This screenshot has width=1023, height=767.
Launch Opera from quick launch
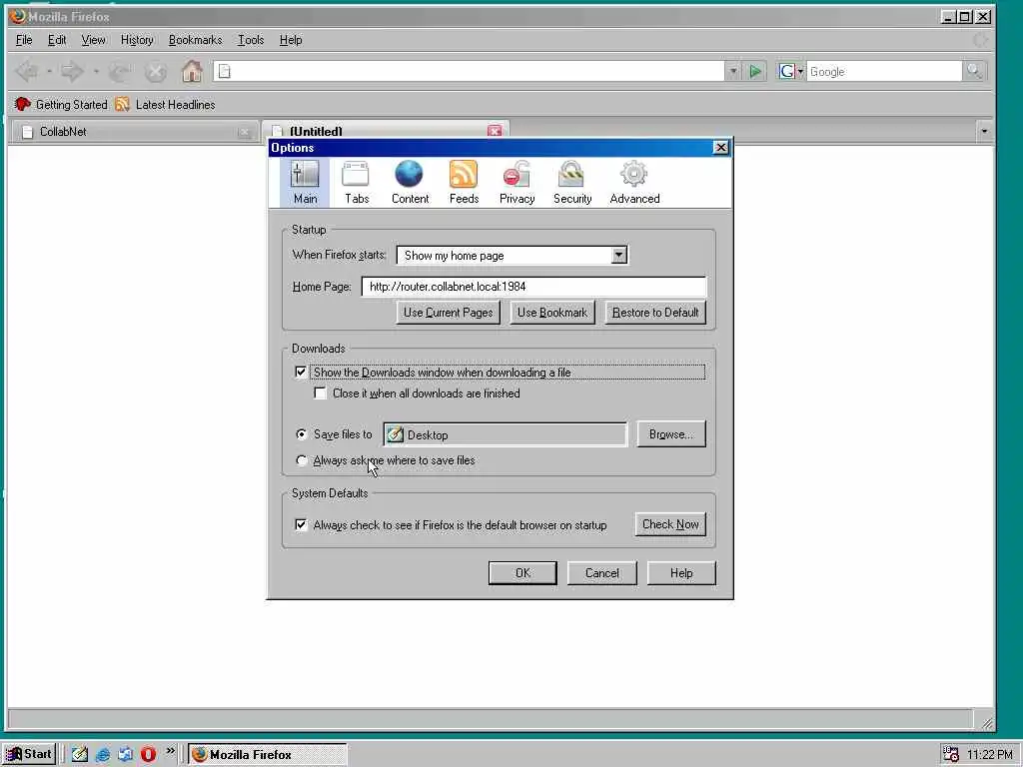pos(148,754)
